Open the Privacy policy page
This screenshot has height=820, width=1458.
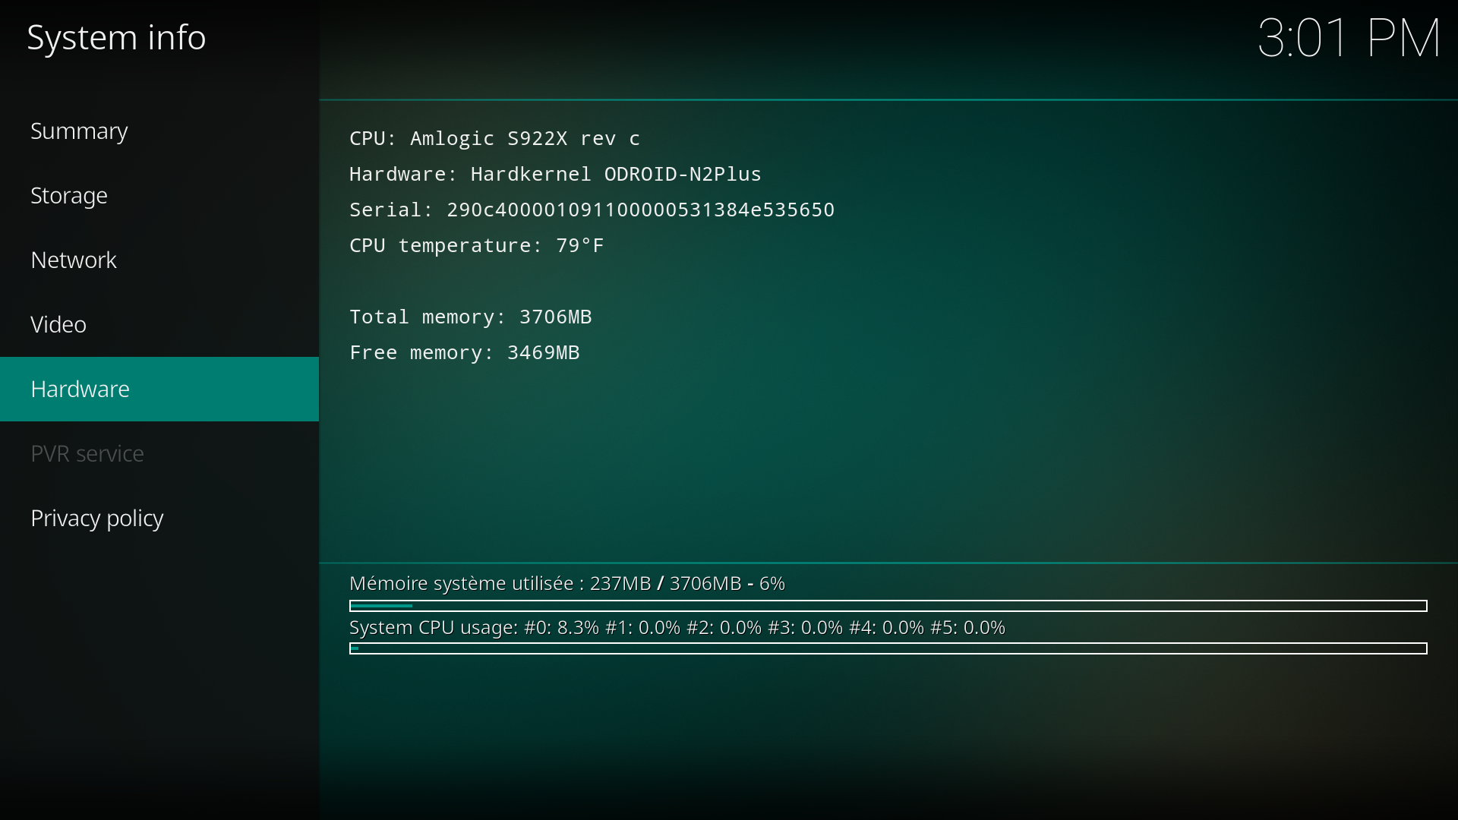(159, 519)
